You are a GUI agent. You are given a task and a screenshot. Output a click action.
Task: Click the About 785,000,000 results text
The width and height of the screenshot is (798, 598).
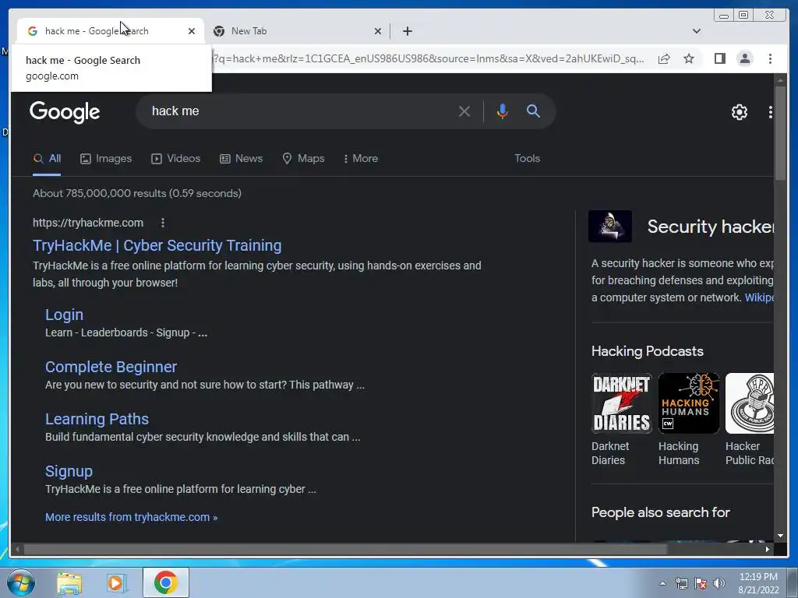137,194
